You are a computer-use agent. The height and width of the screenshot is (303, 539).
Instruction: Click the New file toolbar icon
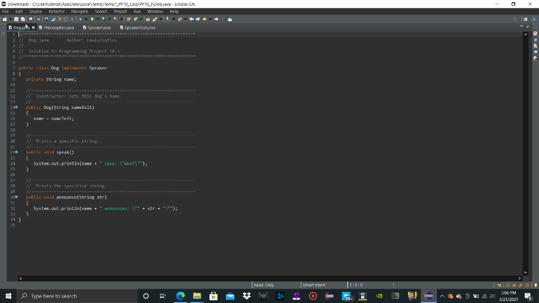[4, 19]
